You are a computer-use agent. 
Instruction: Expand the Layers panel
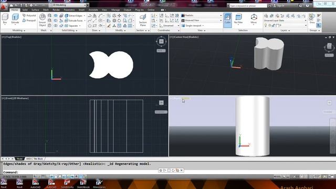(x=285, y=30)
